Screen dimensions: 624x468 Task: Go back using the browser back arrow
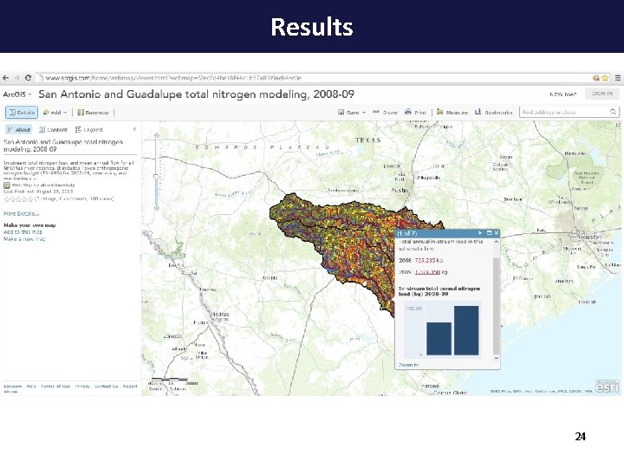pos(5,78)
